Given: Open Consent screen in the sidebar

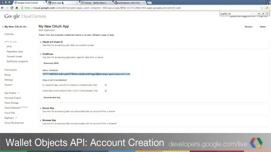Looking at the screenshot, I should [14, 57].
